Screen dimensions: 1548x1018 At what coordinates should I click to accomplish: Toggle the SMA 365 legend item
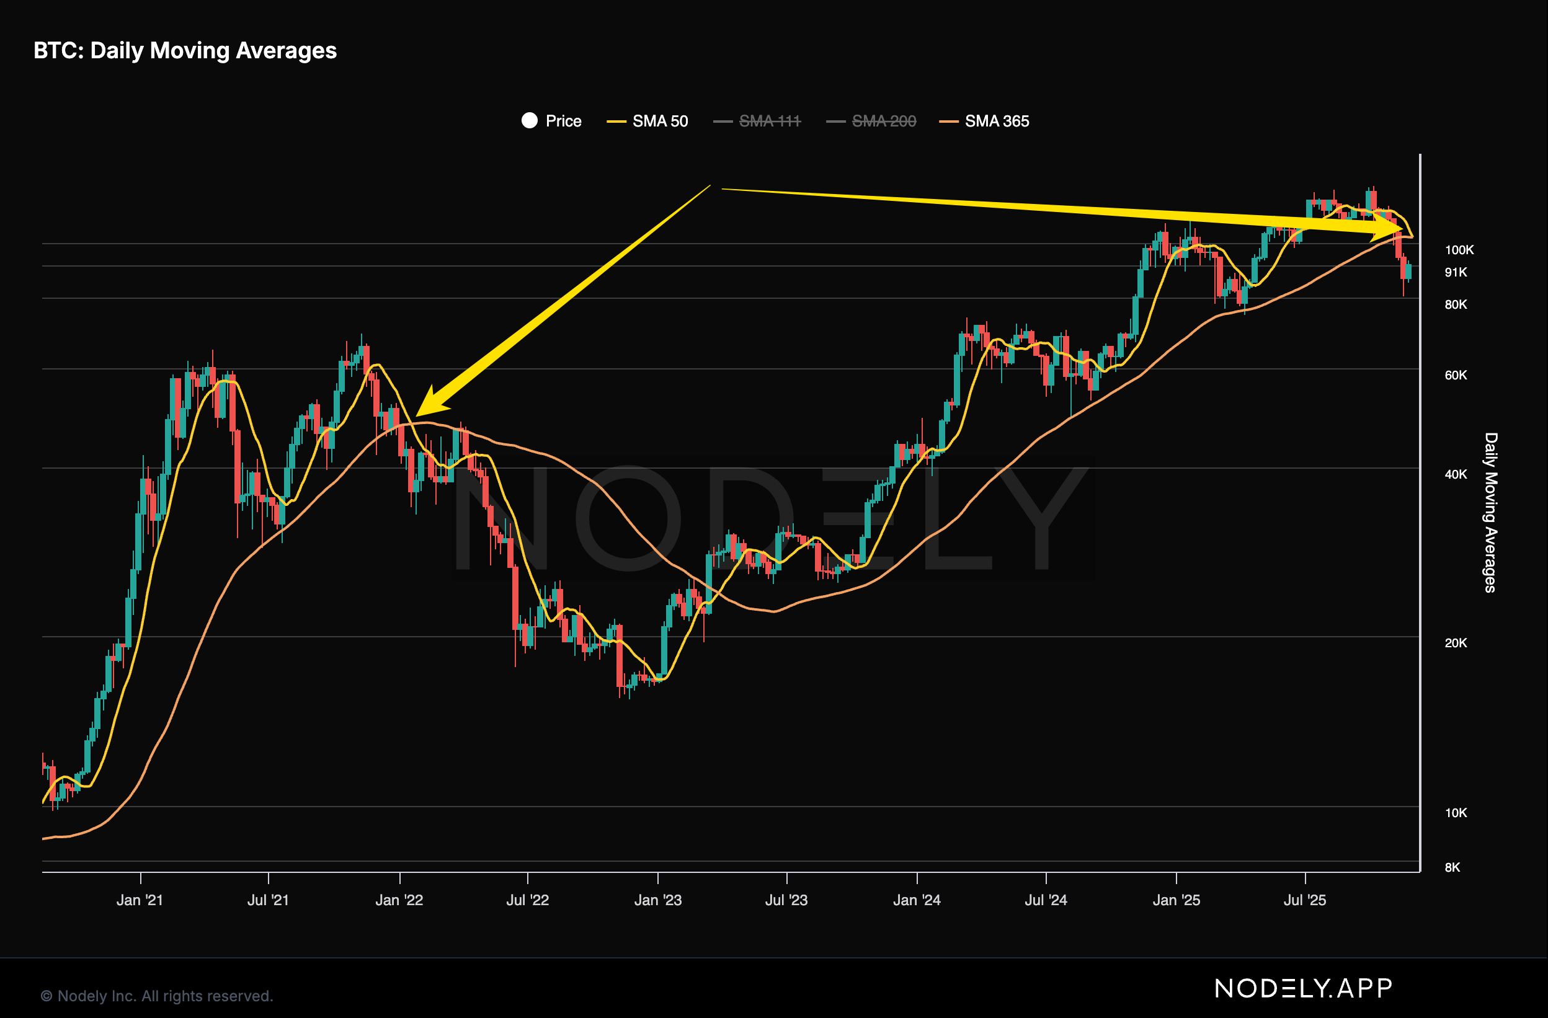click(x=997, y=121)
